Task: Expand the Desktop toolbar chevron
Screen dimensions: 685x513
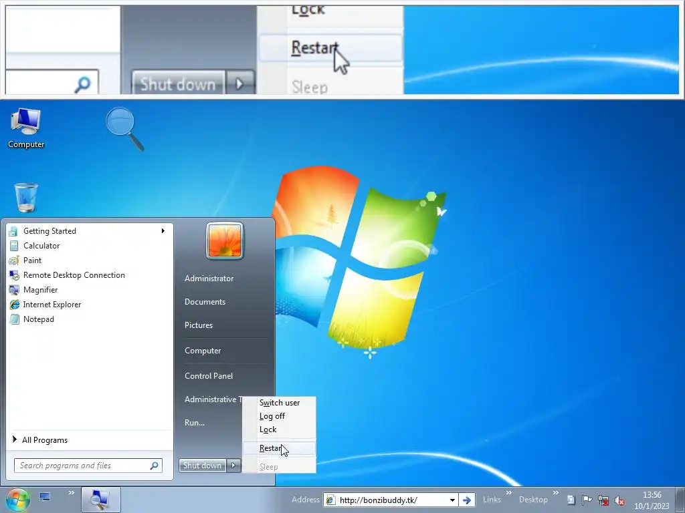Action: 556,493
